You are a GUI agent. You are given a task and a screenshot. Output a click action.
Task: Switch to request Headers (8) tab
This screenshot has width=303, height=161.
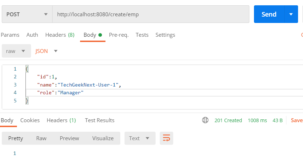click(60, 35)
